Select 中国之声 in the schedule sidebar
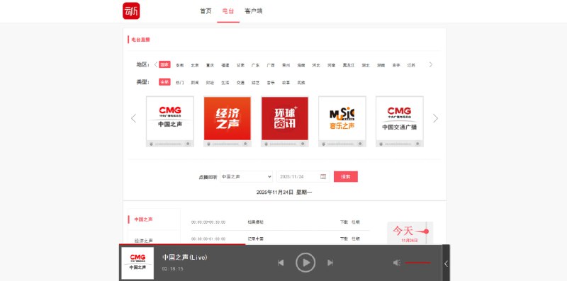The image size is (567, 281). click(144, 219)
